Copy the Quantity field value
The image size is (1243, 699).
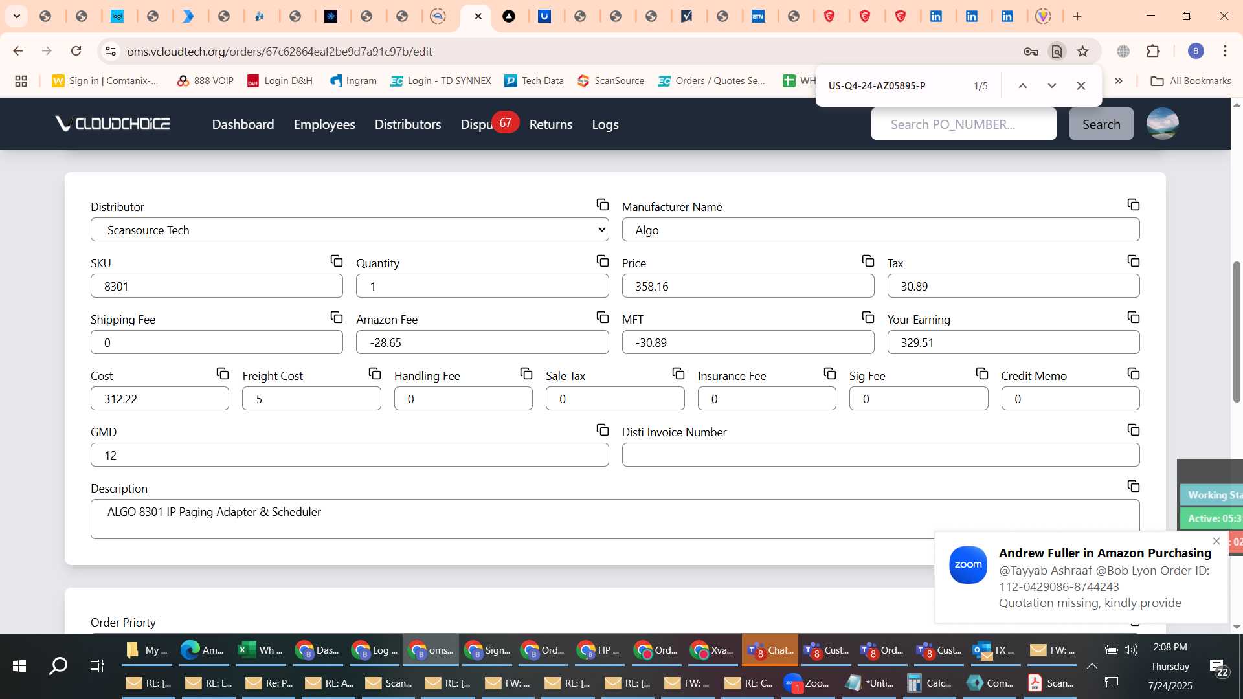602,261
